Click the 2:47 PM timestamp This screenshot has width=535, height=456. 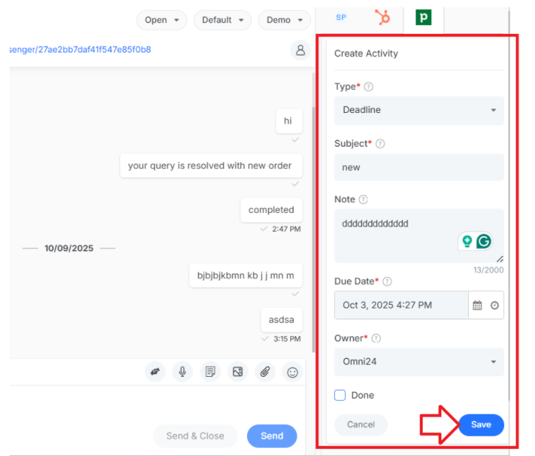(x=287, y=229)
